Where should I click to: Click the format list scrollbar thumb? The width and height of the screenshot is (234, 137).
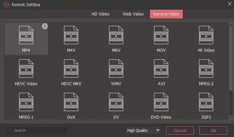pyautogui.click(x=231, y=58)
